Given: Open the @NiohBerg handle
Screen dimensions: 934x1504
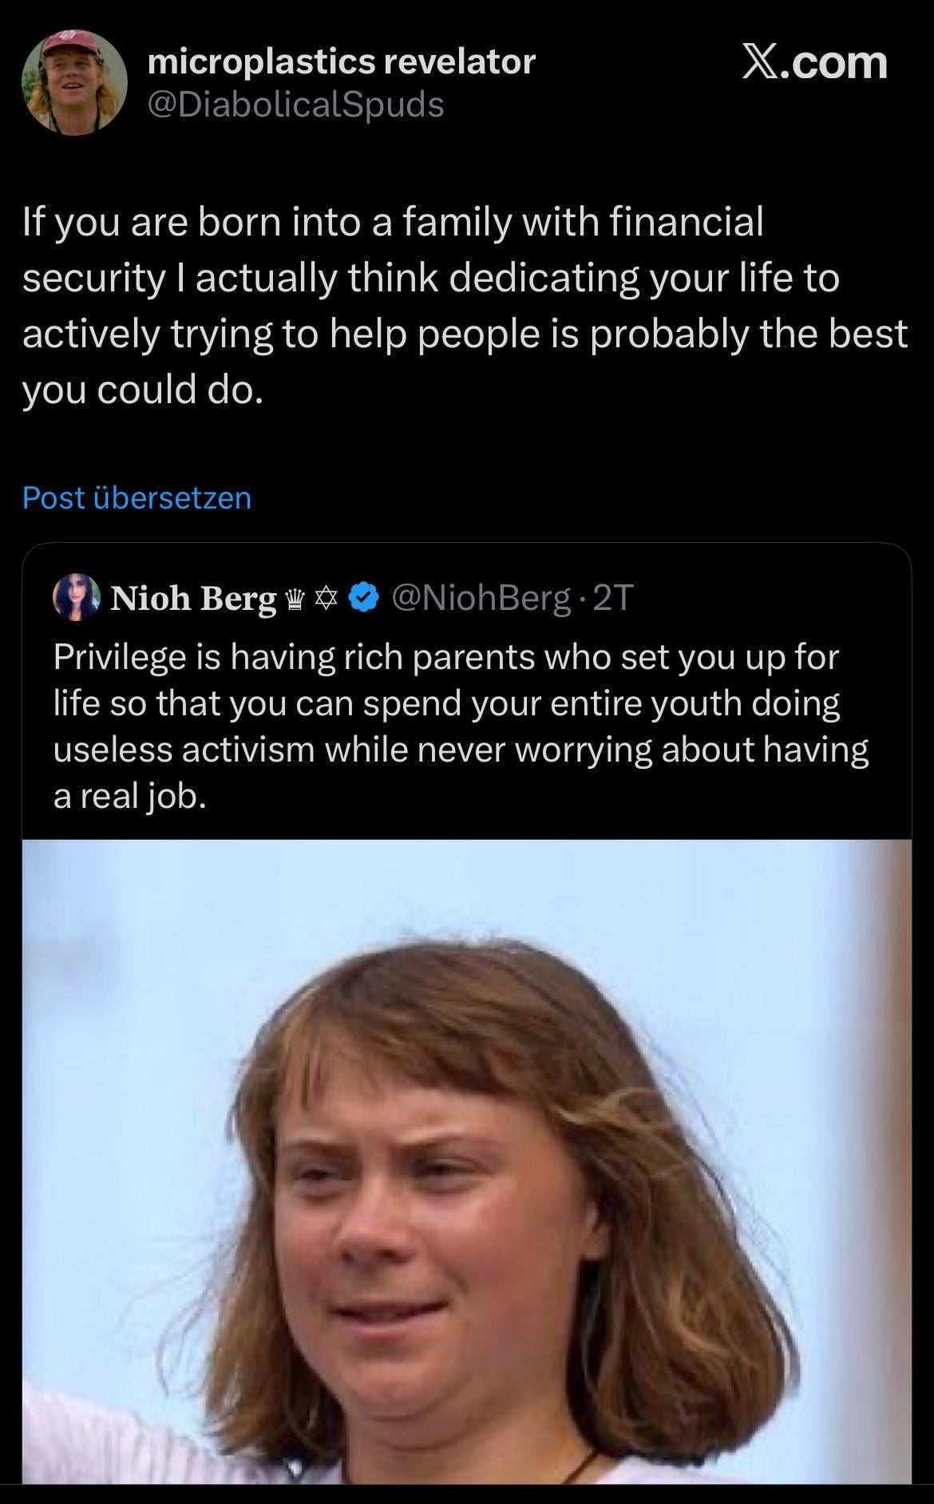Looking at the screenshot, I should pos(481,597).
